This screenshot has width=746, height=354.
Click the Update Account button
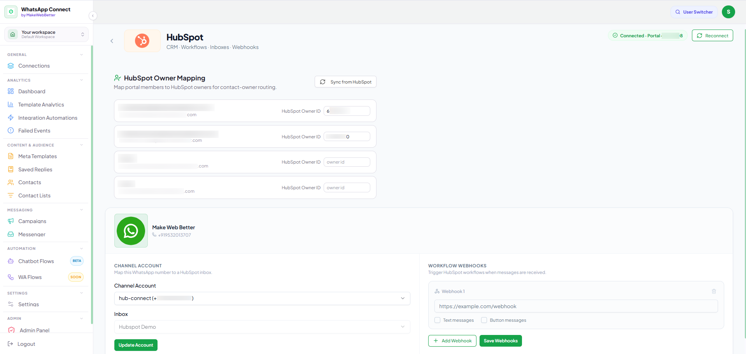[x=136, y=345]
